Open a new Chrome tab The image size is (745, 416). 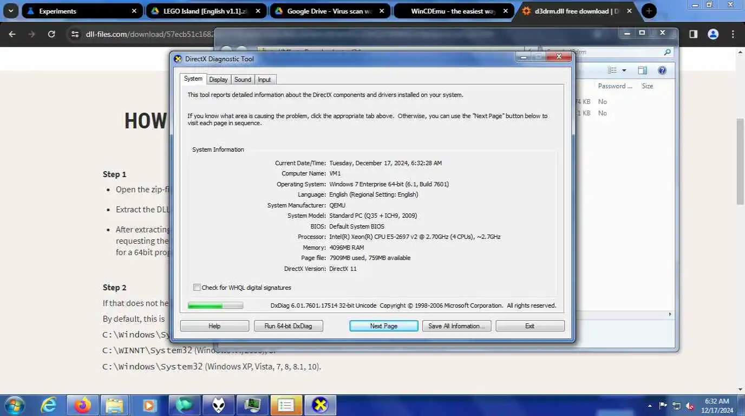[x=649, y=11]
